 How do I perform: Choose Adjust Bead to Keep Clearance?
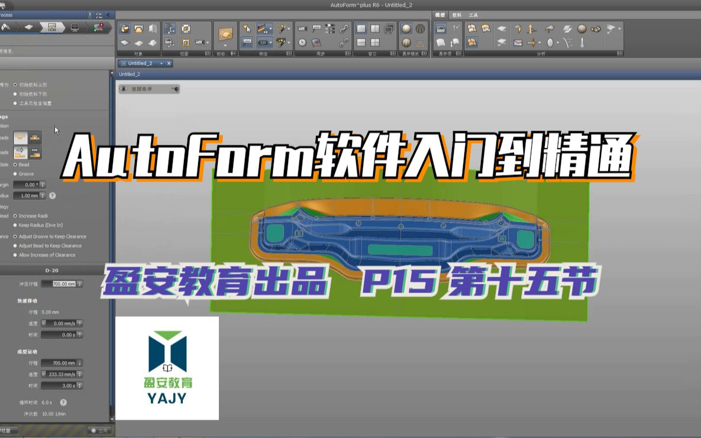point(15,246)
